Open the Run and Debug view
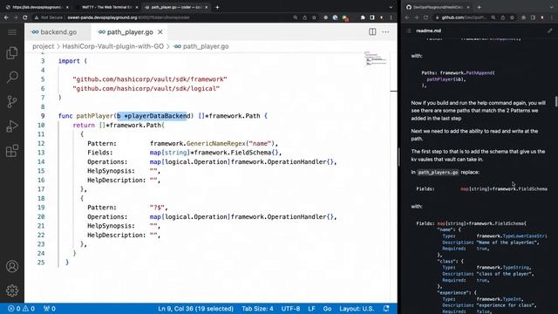This screenshot has width=558, height=314. [12, 126]
